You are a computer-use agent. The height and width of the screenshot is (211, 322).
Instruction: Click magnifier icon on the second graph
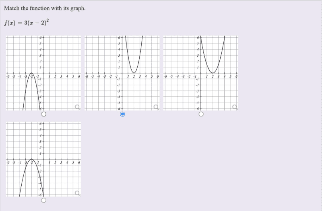[x=156, y=107]
